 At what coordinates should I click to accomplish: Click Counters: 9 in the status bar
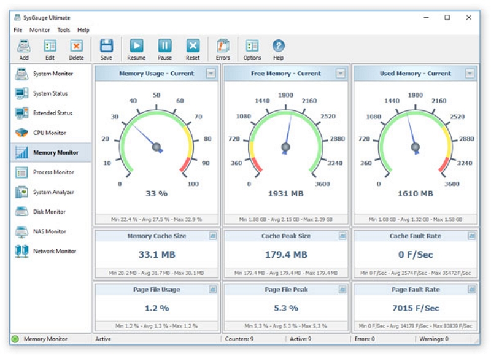pos(239,339)
